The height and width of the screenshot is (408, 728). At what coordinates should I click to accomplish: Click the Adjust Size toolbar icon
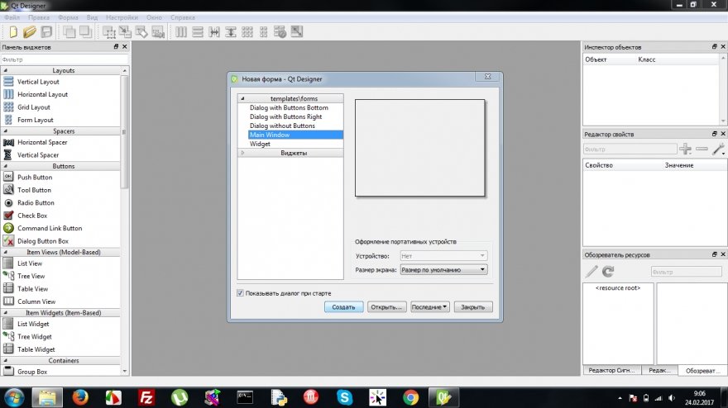coord(297,32)
